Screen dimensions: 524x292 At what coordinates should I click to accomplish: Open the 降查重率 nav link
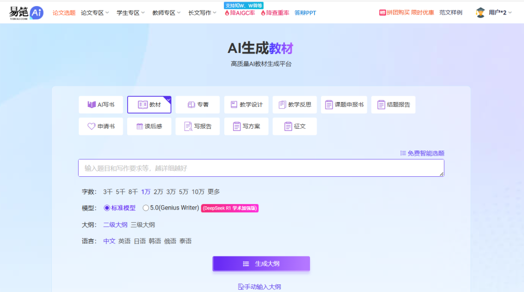tap(275, 13)
